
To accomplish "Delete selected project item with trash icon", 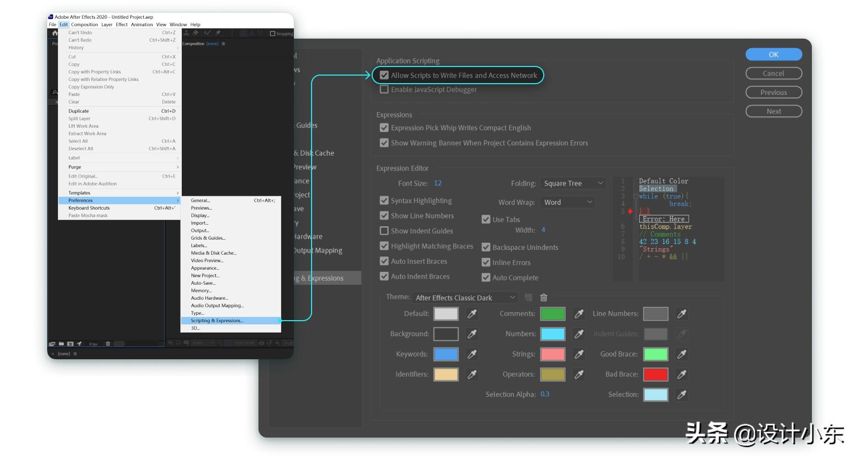I will [108, 344].
